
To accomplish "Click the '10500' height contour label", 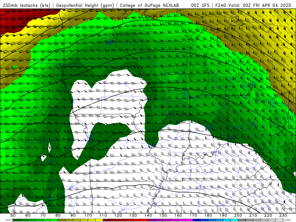I will pos(148,20).
